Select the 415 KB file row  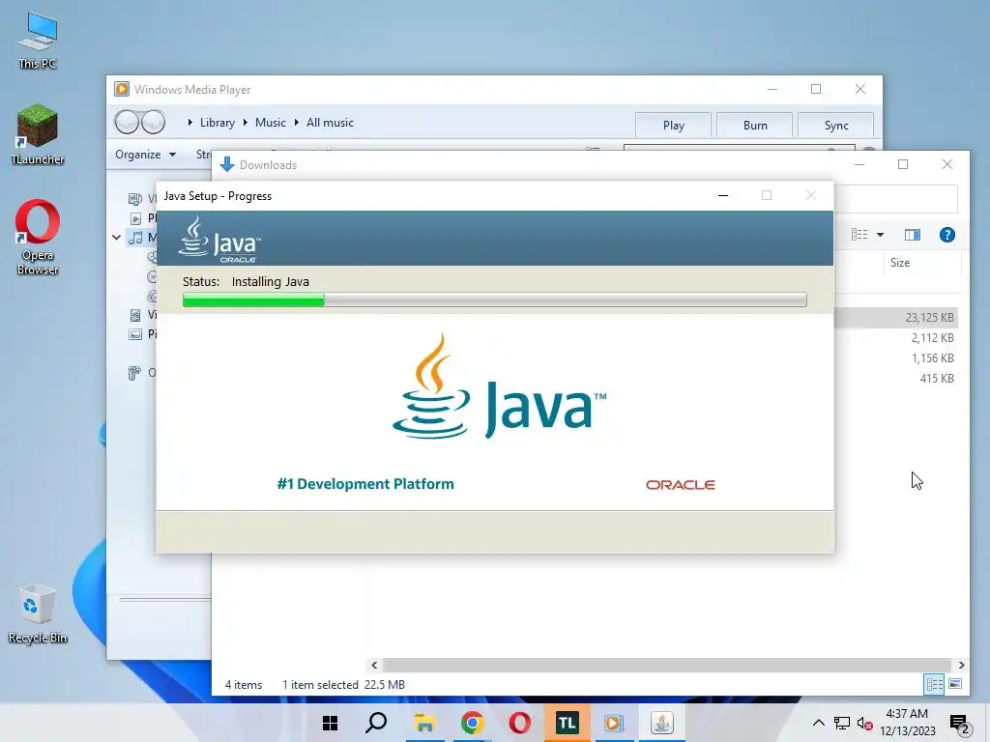[896, 378]
